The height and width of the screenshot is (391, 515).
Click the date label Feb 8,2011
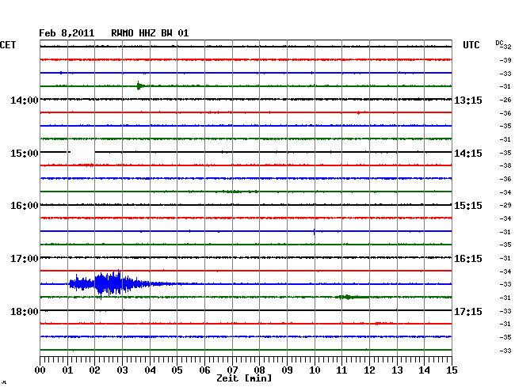[67, 33]
